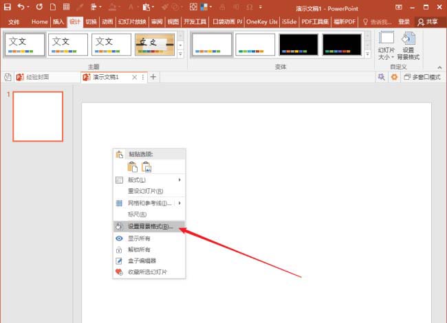Expand 网格和参考线 submenu arrow
This screenshot has height=323, width=447.
(179, 203)
